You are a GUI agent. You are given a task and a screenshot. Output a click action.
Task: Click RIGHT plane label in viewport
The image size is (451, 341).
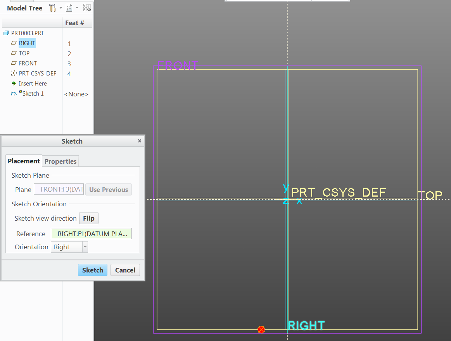306,326
